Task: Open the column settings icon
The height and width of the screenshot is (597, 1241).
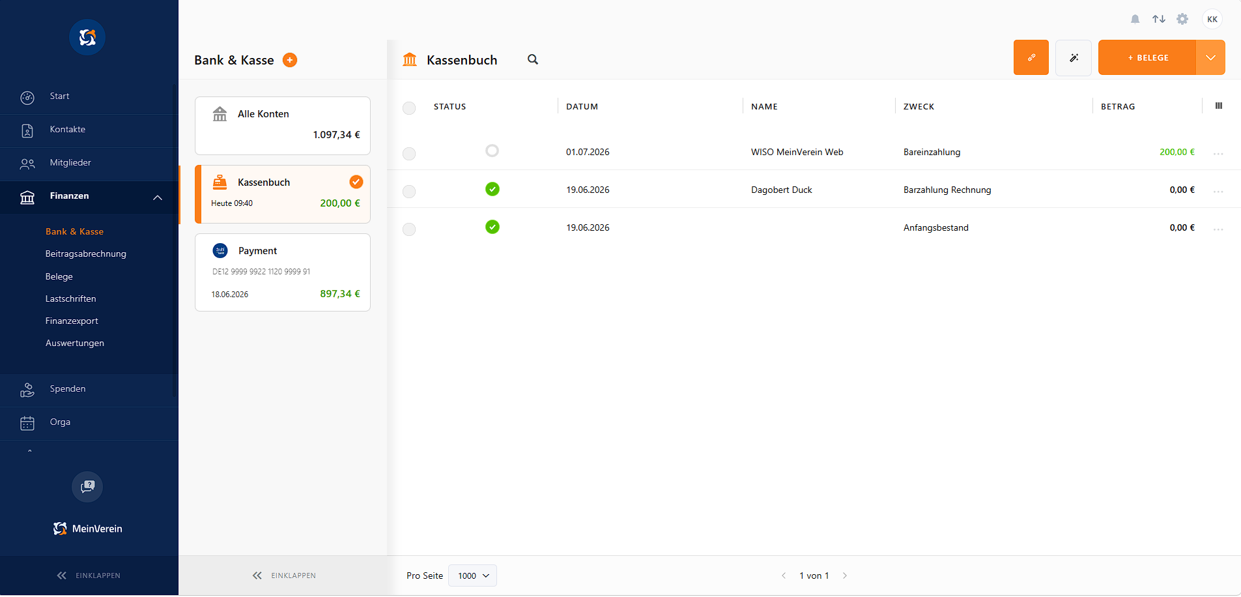Action: (1219, 106)
